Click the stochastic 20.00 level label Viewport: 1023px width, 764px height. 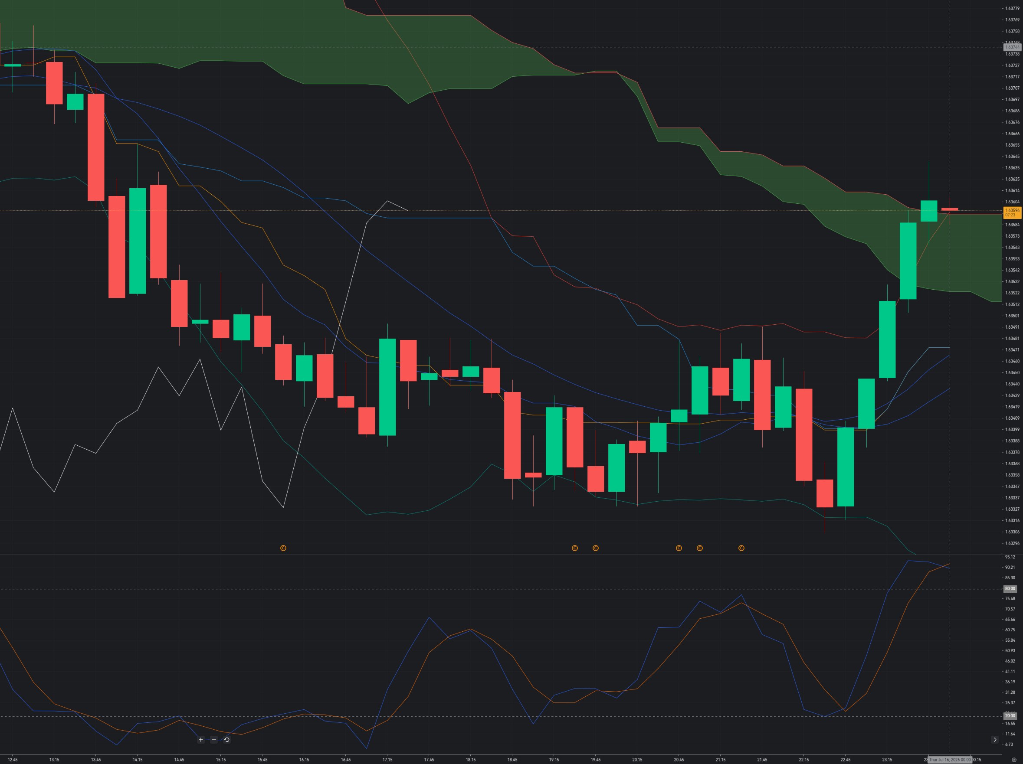pos(1010,716)
